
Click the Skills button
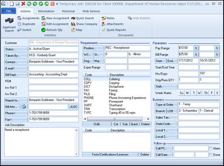click(x=97, y=124)
